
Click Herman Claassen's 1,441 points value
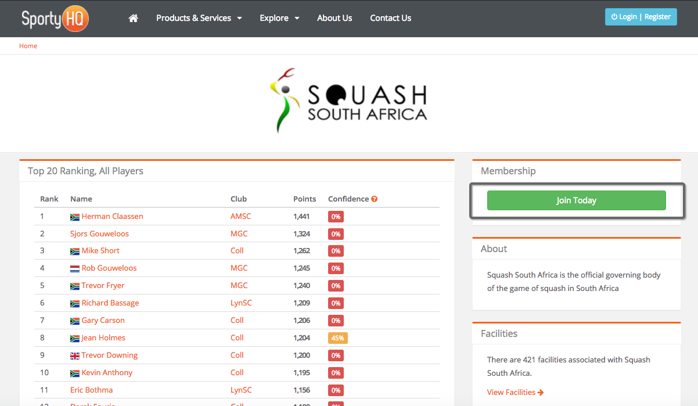tap(301, 216)
